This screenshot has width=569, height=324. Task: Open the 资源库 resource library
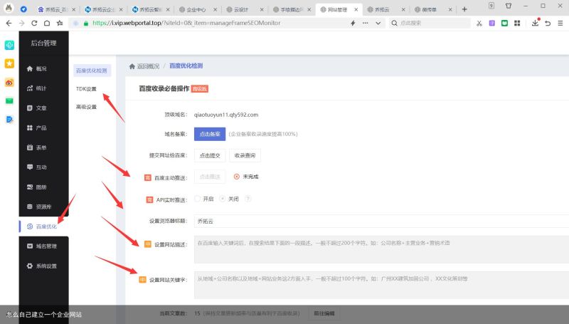(x=39, y=207)
